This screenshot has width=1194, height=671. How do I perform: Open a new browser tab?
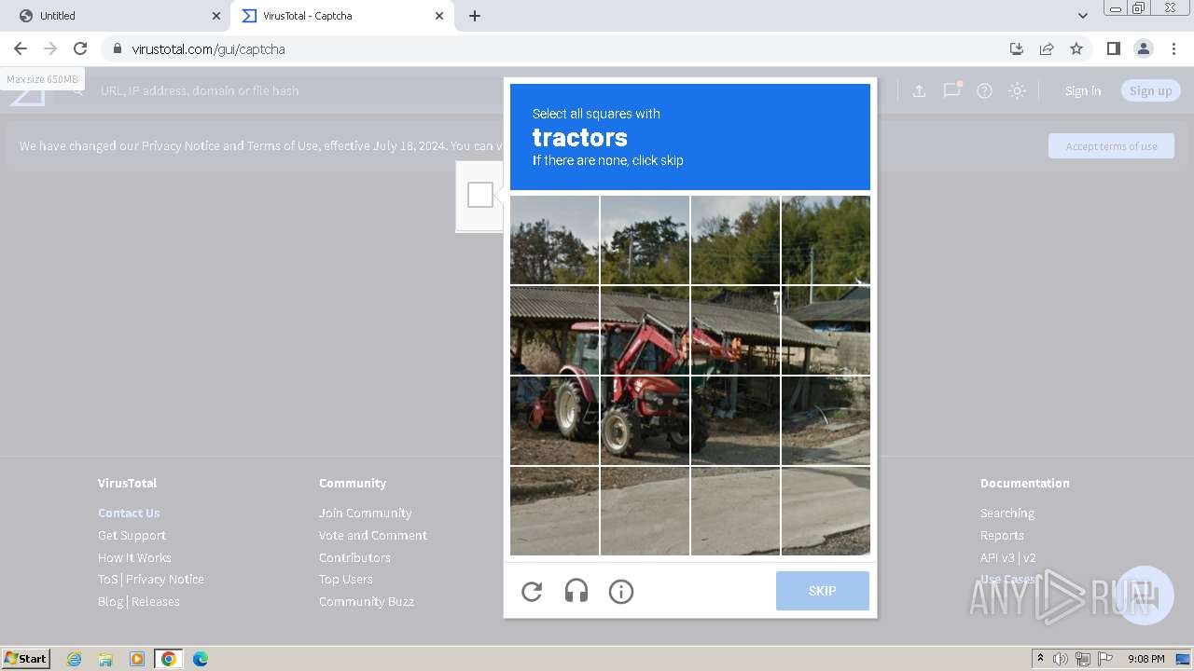tap(474, 16)
